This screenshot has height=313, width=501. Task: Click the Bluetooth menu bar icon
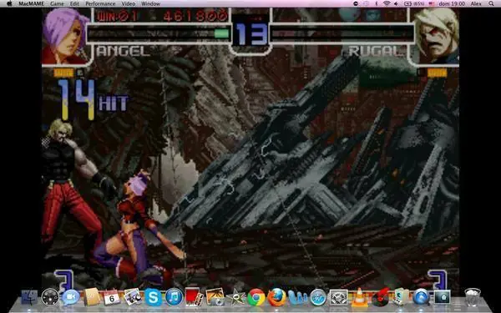point(376,3)
